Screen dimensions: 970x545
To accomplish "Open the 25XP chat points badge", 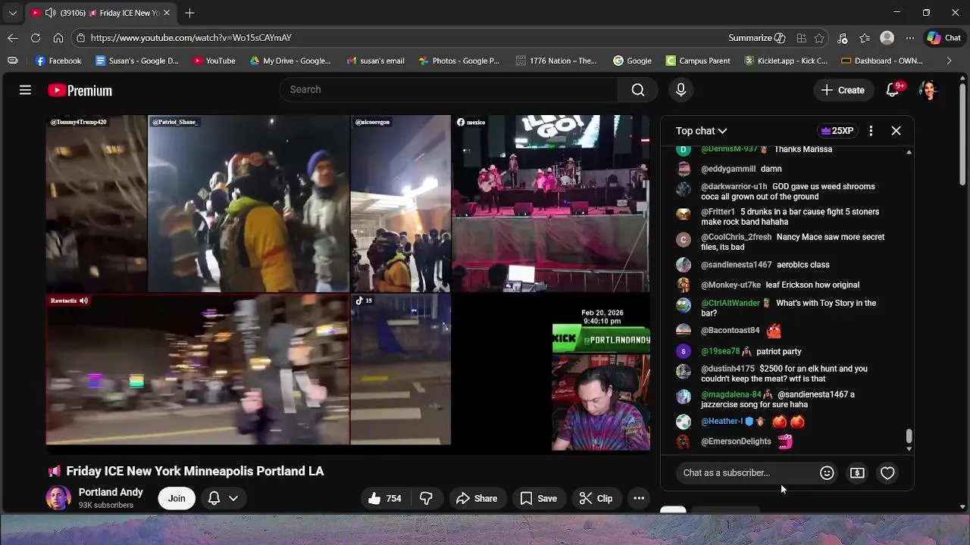I will point(837,131).
